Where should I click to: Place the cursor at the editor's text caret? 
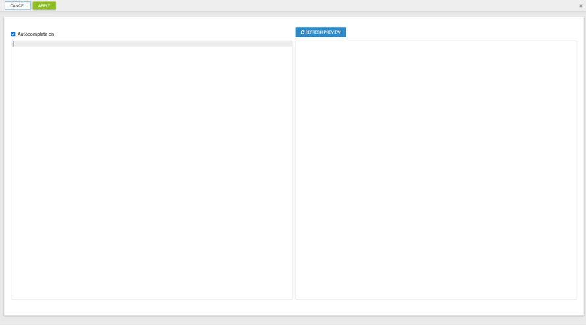[13, 44]
